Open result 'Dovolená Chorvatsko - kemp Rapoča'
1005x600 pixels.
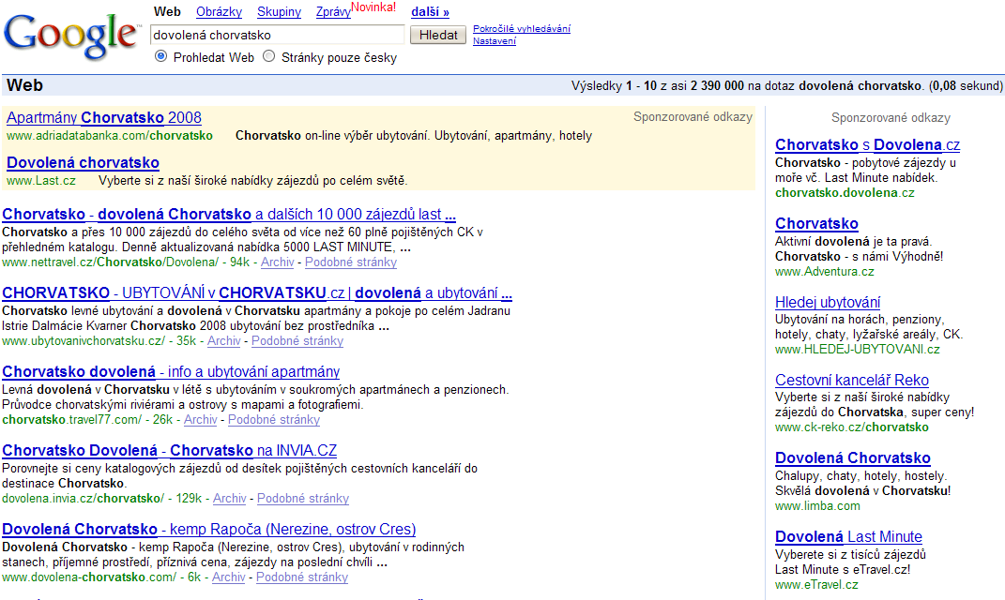209,530
